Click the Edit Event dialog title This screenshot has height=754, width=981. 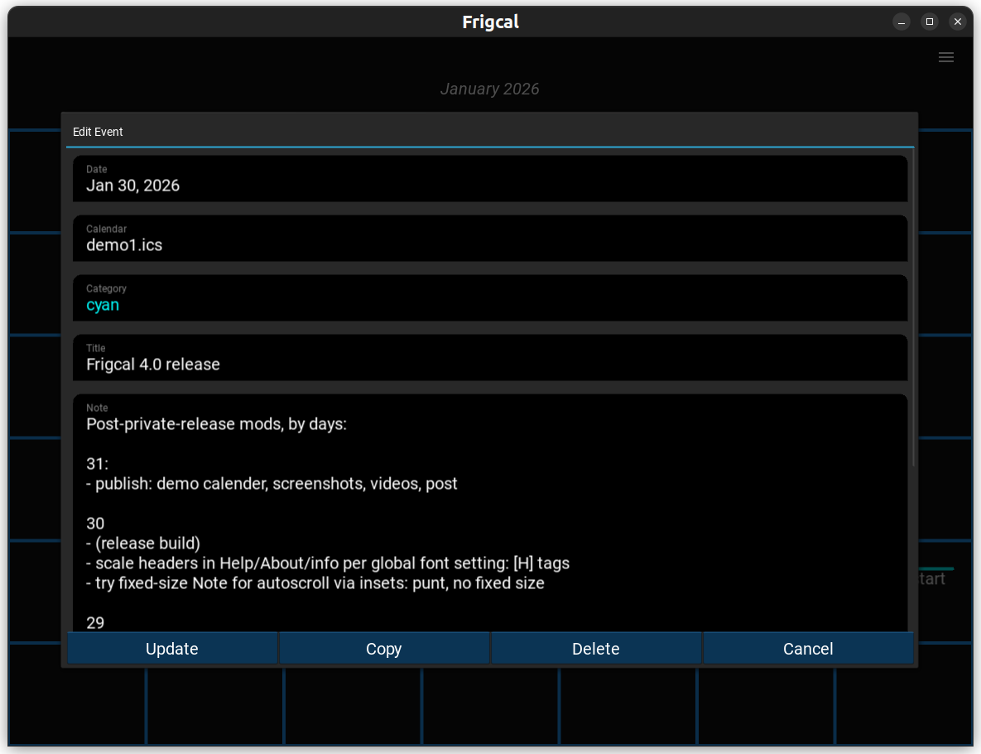[98, 132]
